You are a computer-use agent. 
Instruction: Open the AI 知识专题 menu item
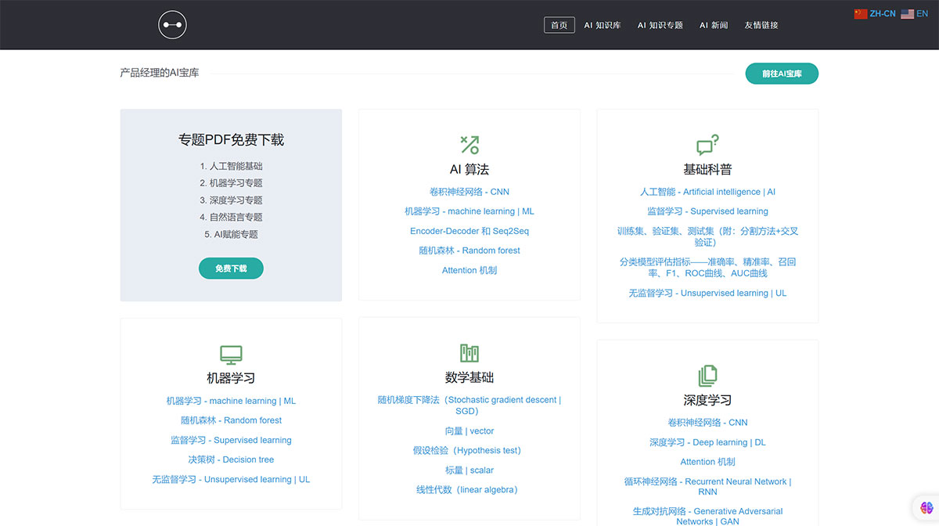pyautogui.click(x=660, y=24)
